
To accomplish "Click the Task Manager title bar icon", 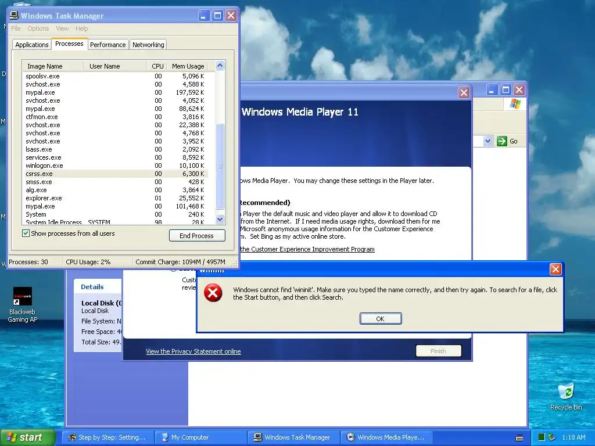I will coord(14,16).
